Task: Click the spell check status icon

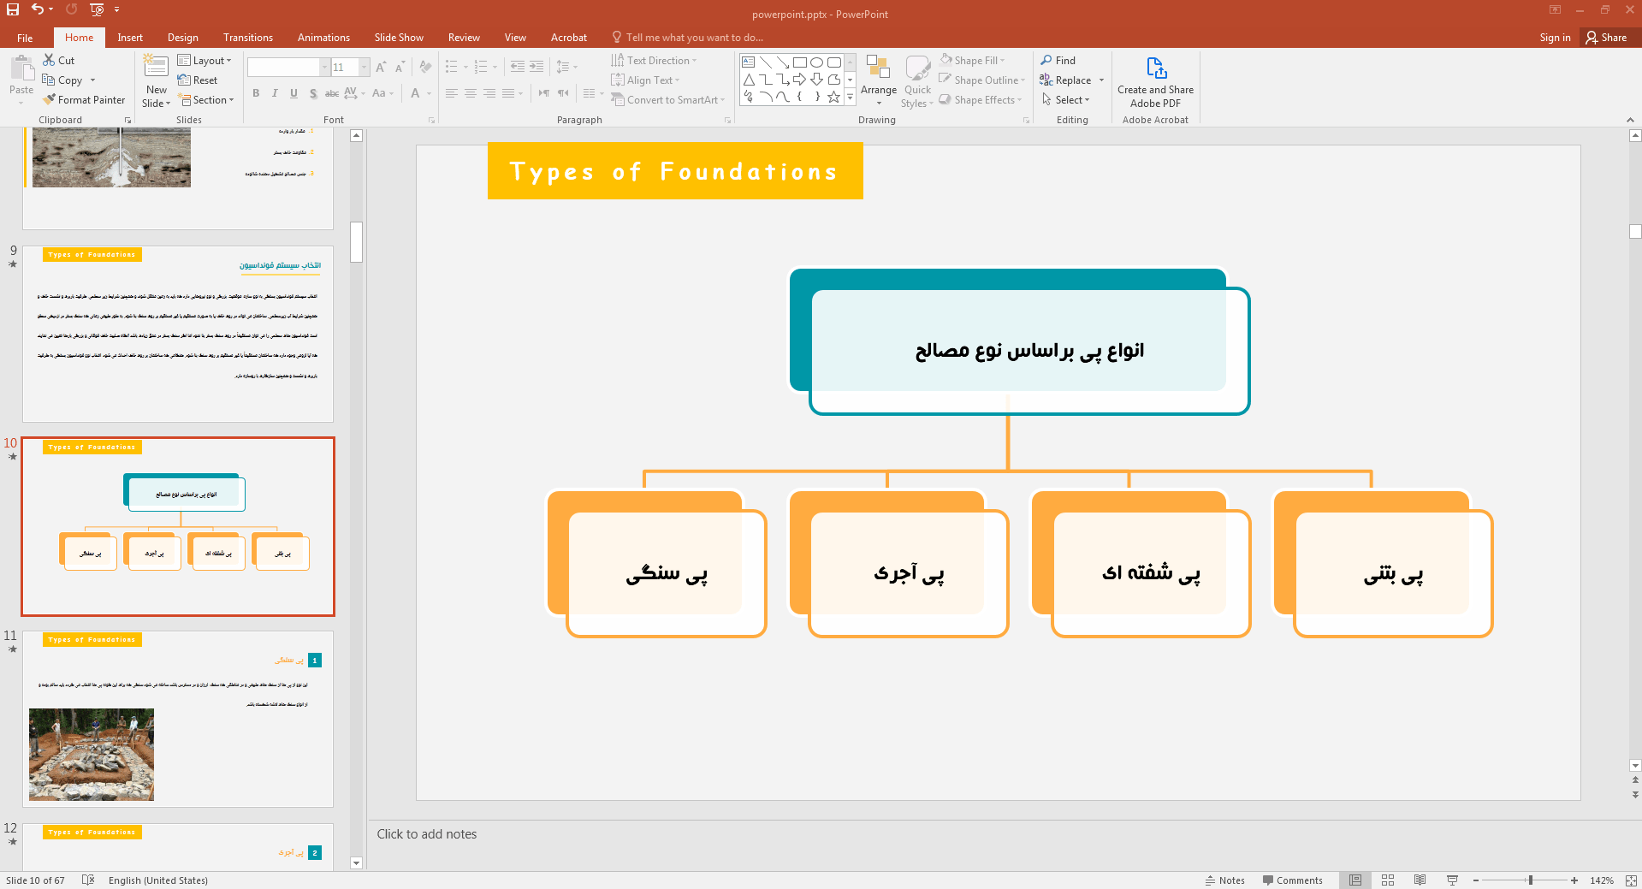Action: [87, 880]
